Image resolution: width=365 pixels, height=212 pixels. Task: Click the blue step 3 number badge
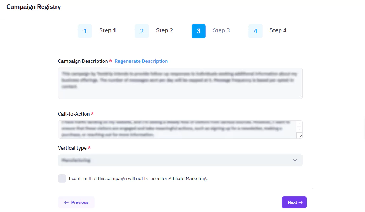199,31
